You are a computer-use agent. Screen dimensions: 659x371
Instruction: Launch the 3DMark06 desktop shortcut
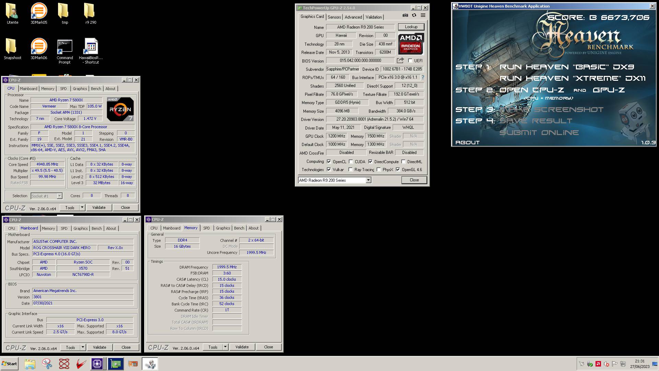(x=39, y=49)
